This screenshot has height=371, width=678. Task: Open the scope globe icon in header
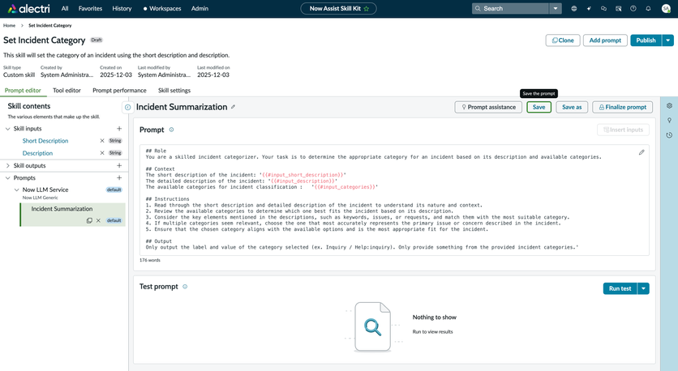pos(574,8)
